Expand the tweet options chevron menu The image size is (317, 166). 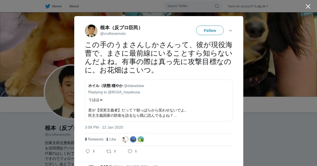[x=231, y=31]
